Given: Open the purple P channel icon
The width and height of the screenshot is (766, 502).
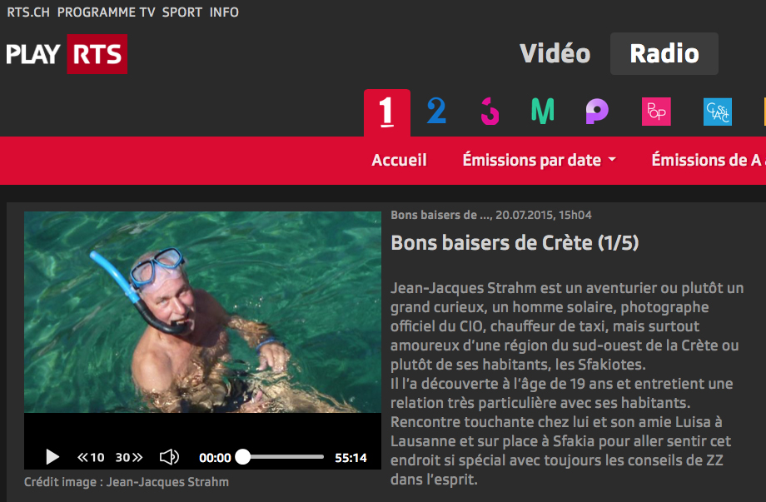Looking at the screenshot, I should pyautogui.click(x=597, y=112).
